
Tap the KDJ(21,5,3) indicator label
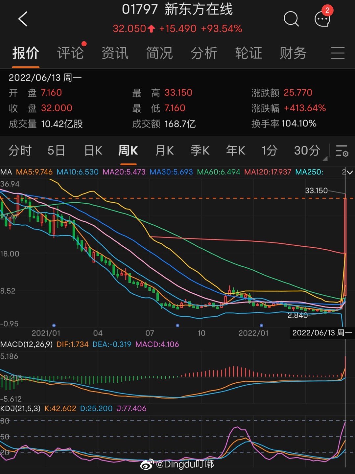tap(20, 408)
